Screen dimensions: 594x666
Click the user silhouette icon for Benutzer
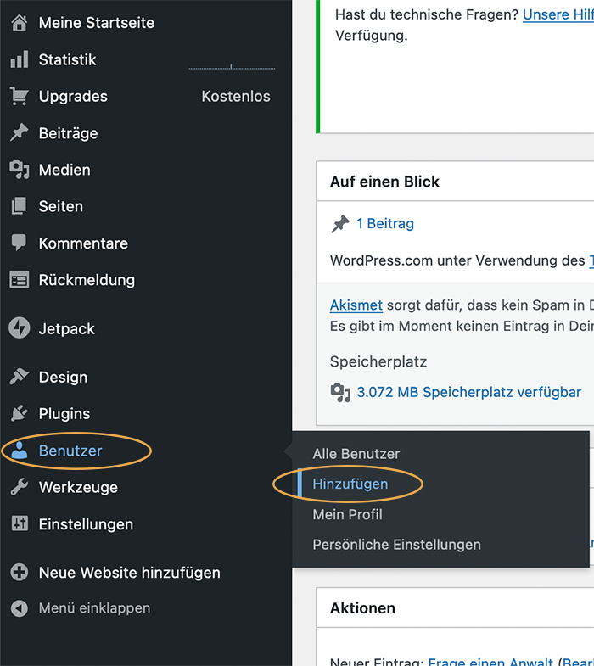point(20,451)
